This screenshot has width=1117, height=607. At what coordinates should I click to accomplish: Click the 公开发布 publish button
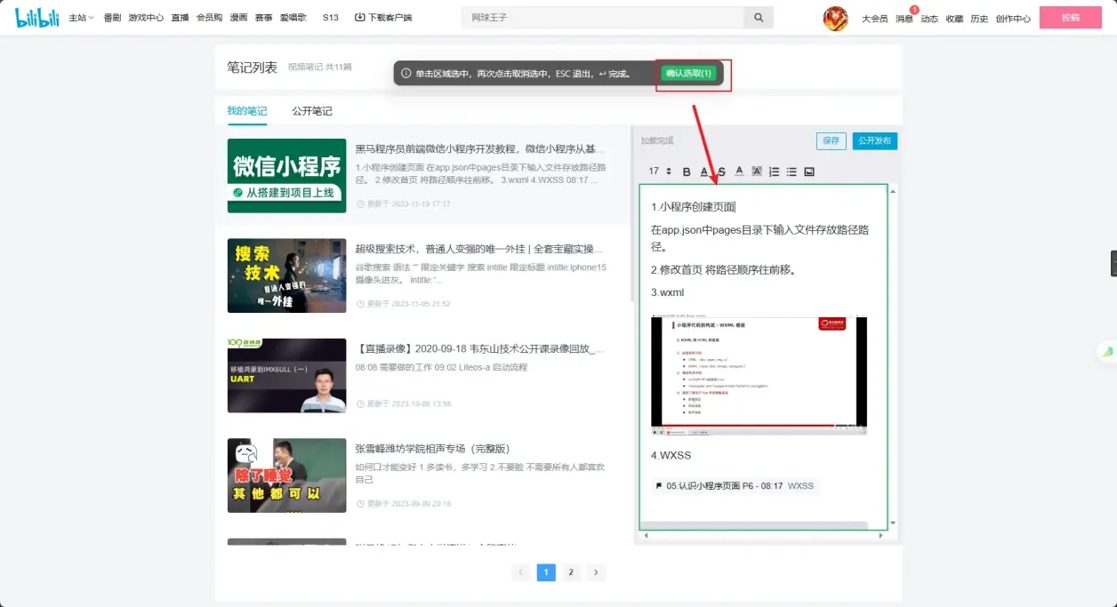pos(875,140)
